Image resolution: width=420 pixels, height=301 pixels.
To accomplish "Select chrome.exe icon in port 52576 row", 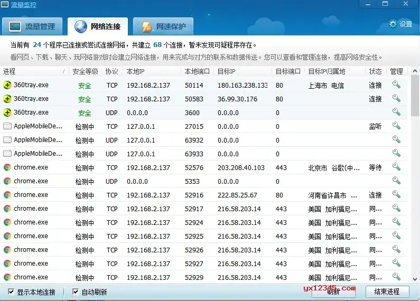I will [x=7, y=167].
